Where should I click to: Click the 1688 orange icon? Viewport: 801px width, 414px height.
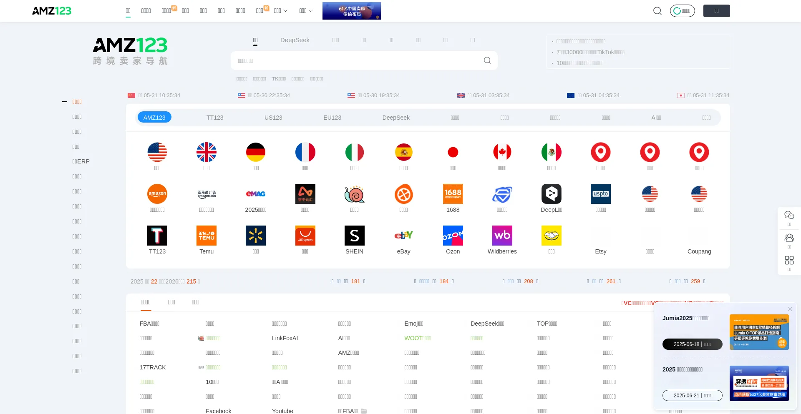pyautogui.click(x=453, y=194)
